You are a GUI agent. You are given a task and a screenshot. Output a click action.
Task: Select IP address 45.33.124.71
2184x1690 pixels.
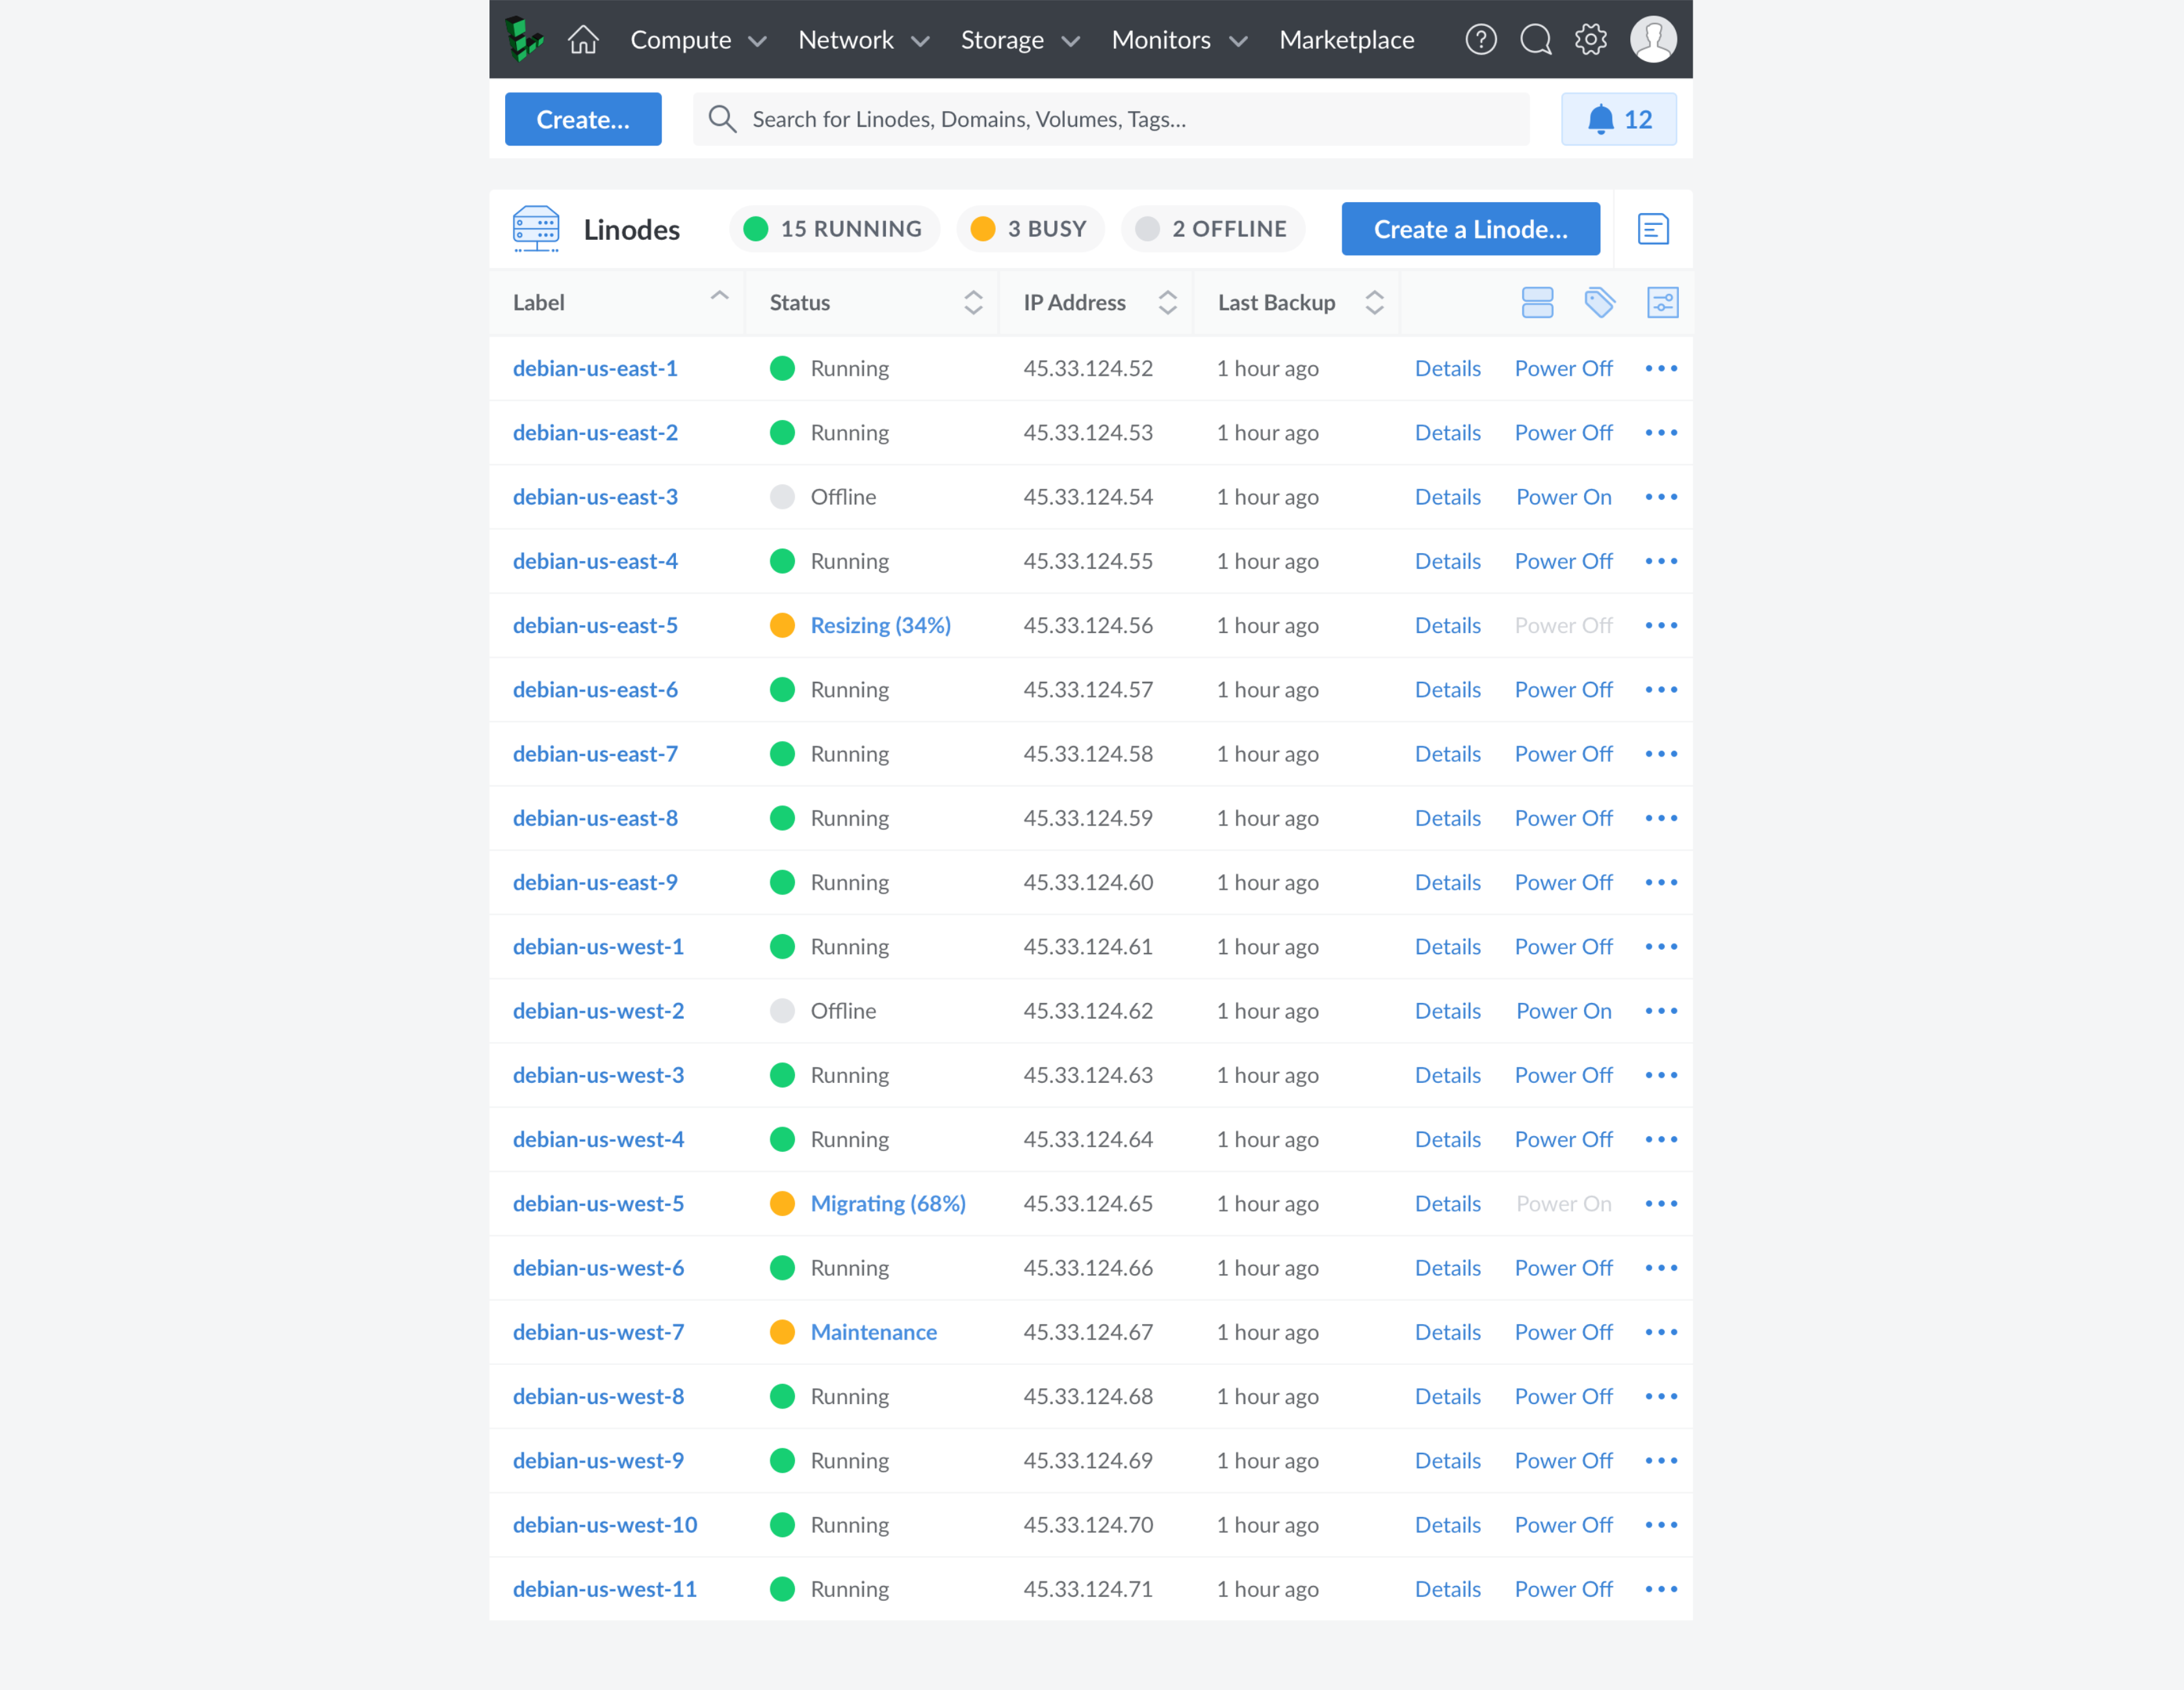[x=1088, y=1589]
